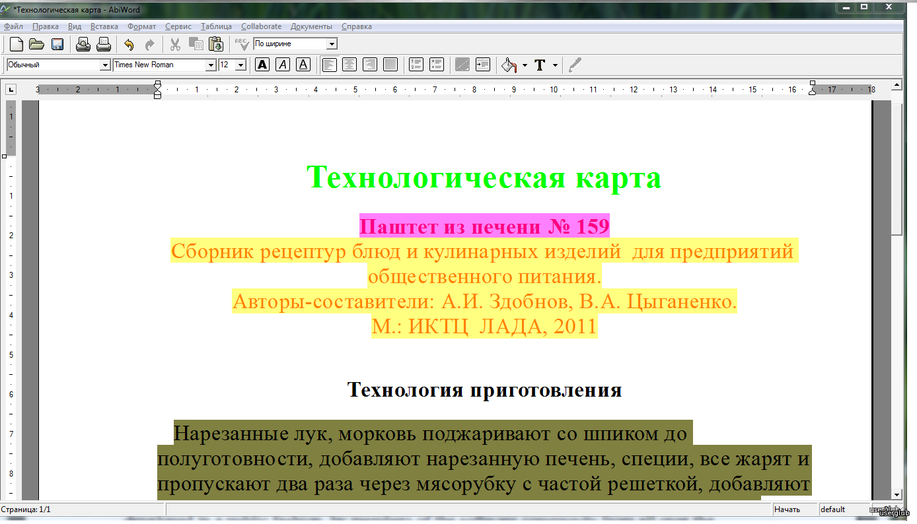Open the Вид menu
The width and height of the screenshot is (917, 524).
pyautogui.click(x=75, y=26)
